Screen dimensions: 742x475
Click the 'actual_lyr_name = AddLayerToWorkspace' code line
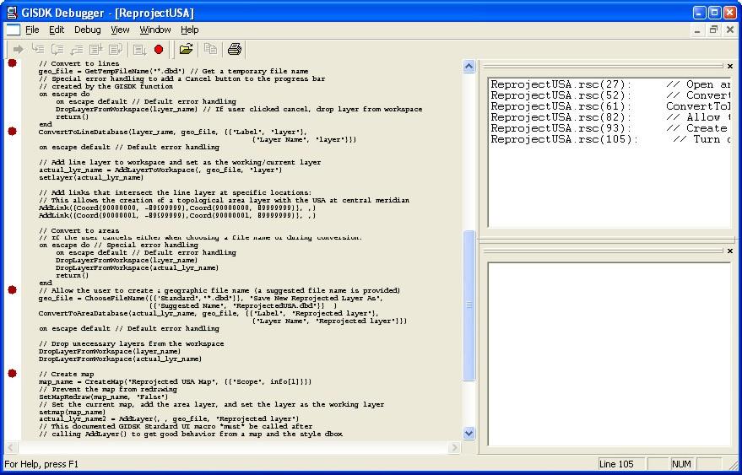(x=160, y=170)
